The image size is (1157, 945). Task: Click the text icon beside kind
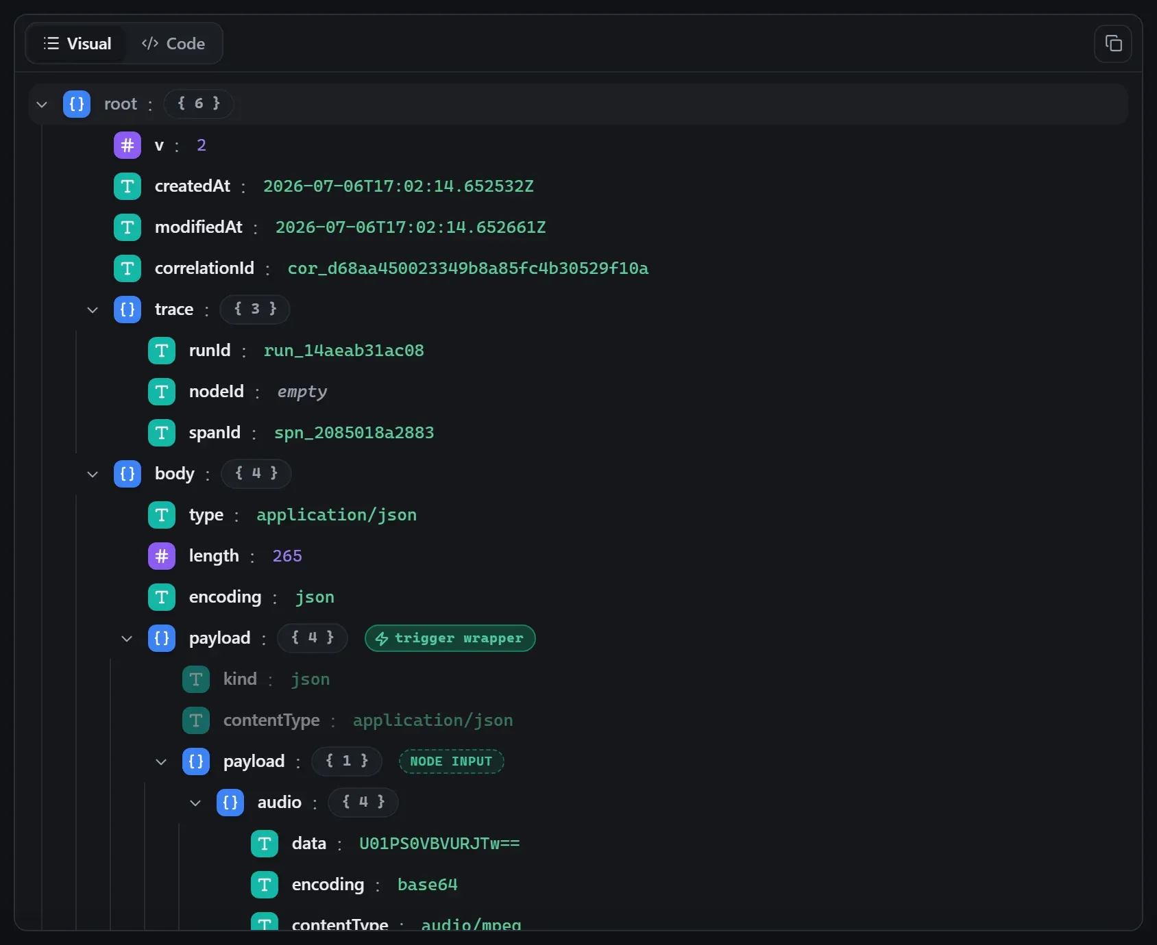coord(196,679)
